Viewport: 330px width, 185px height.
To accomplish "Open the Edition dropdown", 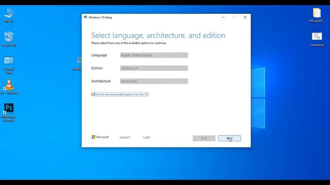I will (x=154, y=68).
